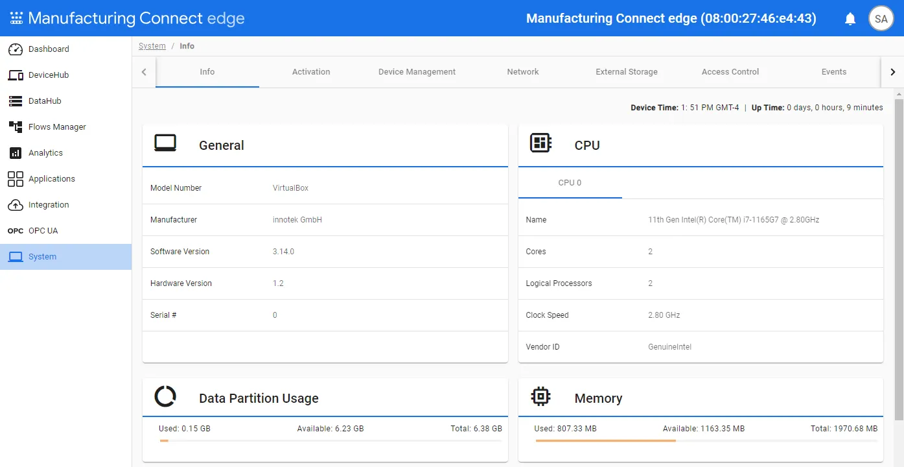Click the Total: 6.38 GB text
This screenshot has width=904, height=467.
point(476,429)
